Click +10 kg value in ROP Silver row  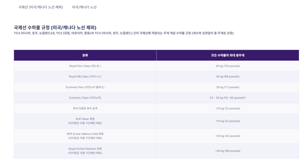pos(228,121)
